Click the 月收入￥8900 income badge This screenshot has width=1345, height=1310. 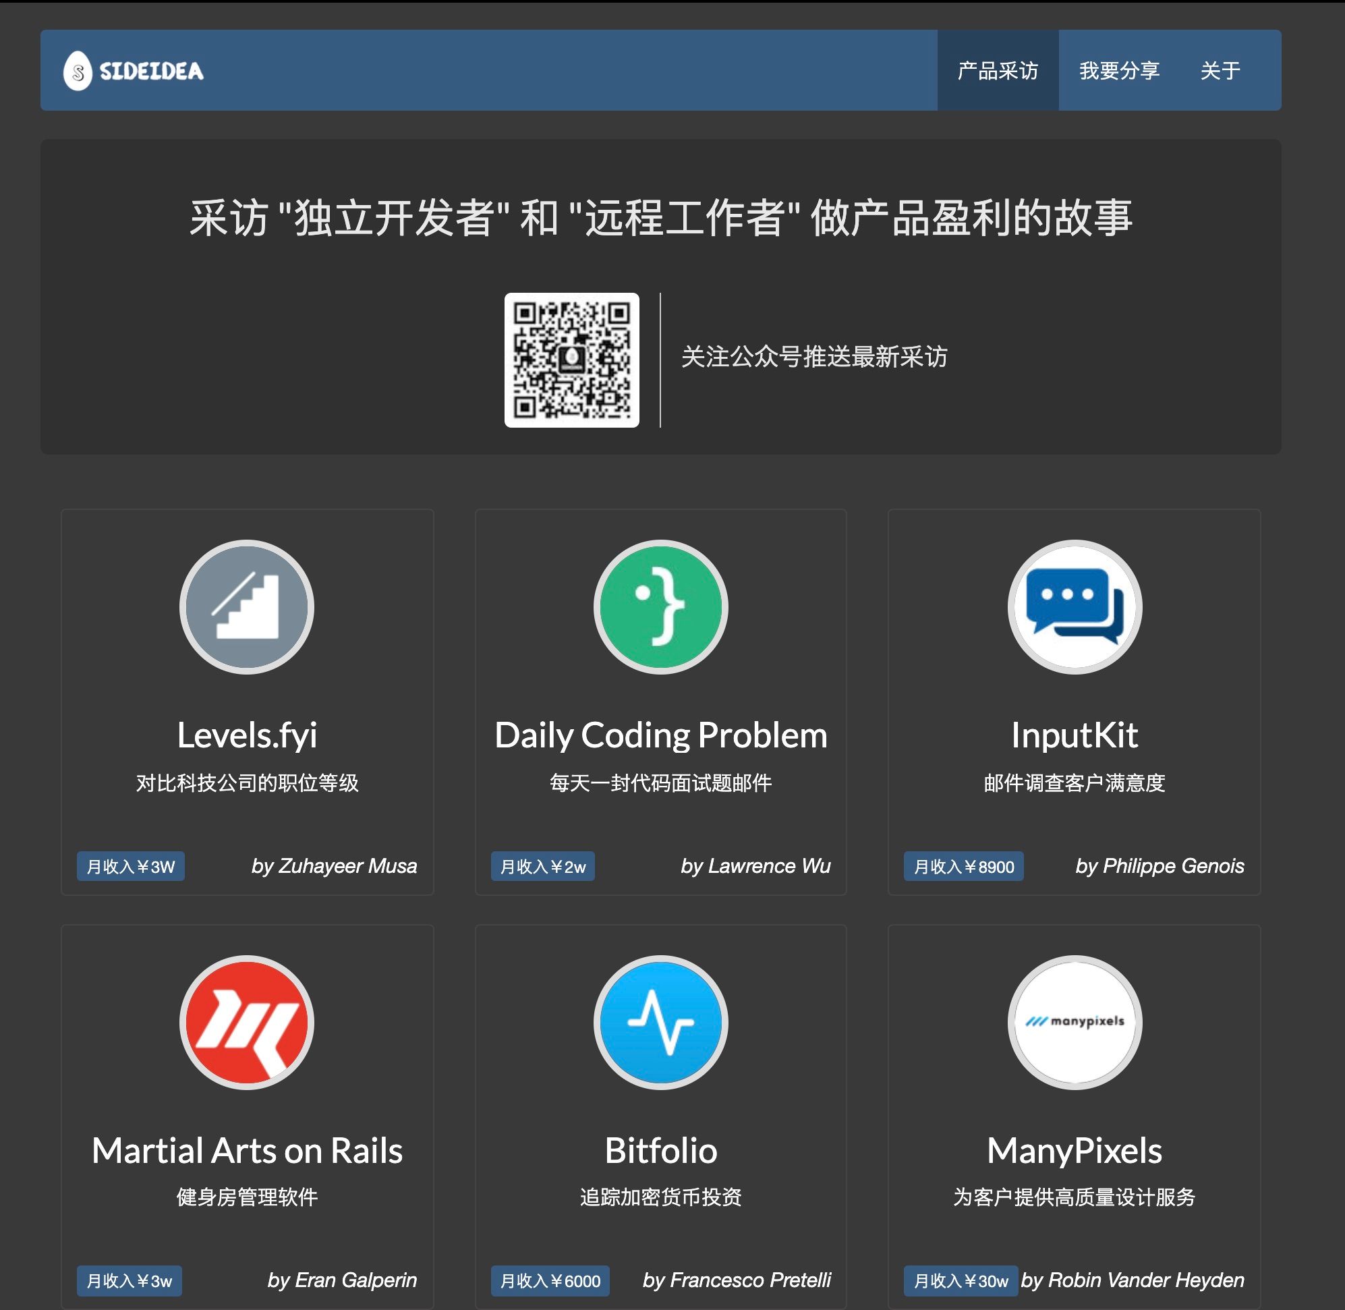tap(963, 866)
